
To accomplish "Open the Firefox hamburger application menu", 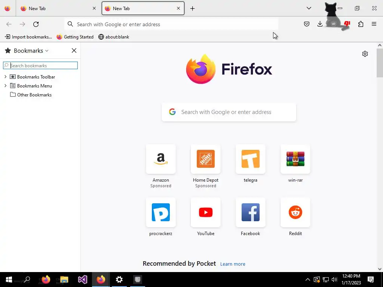I will 374,24.
